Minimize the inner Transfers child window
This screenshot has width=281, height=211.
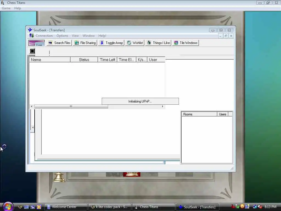220,36
